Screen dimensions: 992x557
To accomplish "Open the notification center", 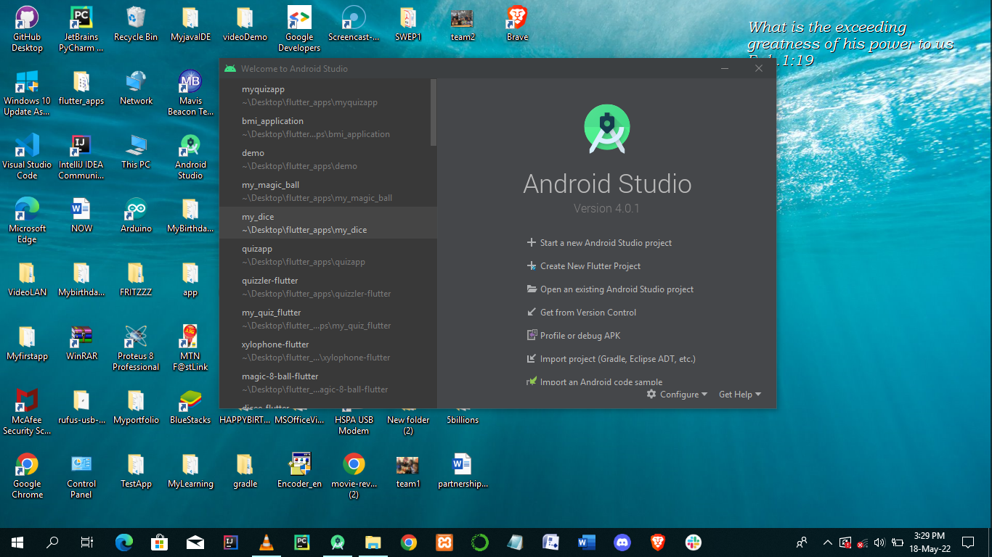I will point(968,542).
